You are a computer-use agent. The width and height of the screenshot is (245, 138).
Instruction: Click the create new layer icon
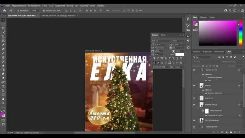pos(235,132)
